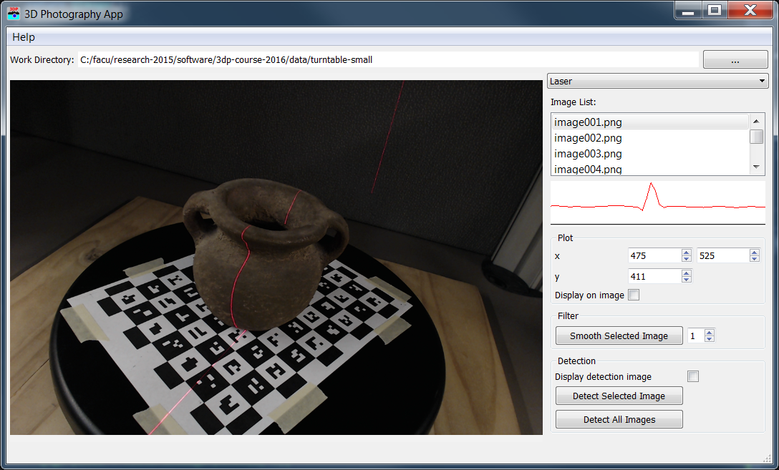Enable the Display detection image checkbox

coord(693,377)
